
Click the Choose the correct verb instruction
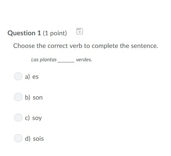[86, 46]
